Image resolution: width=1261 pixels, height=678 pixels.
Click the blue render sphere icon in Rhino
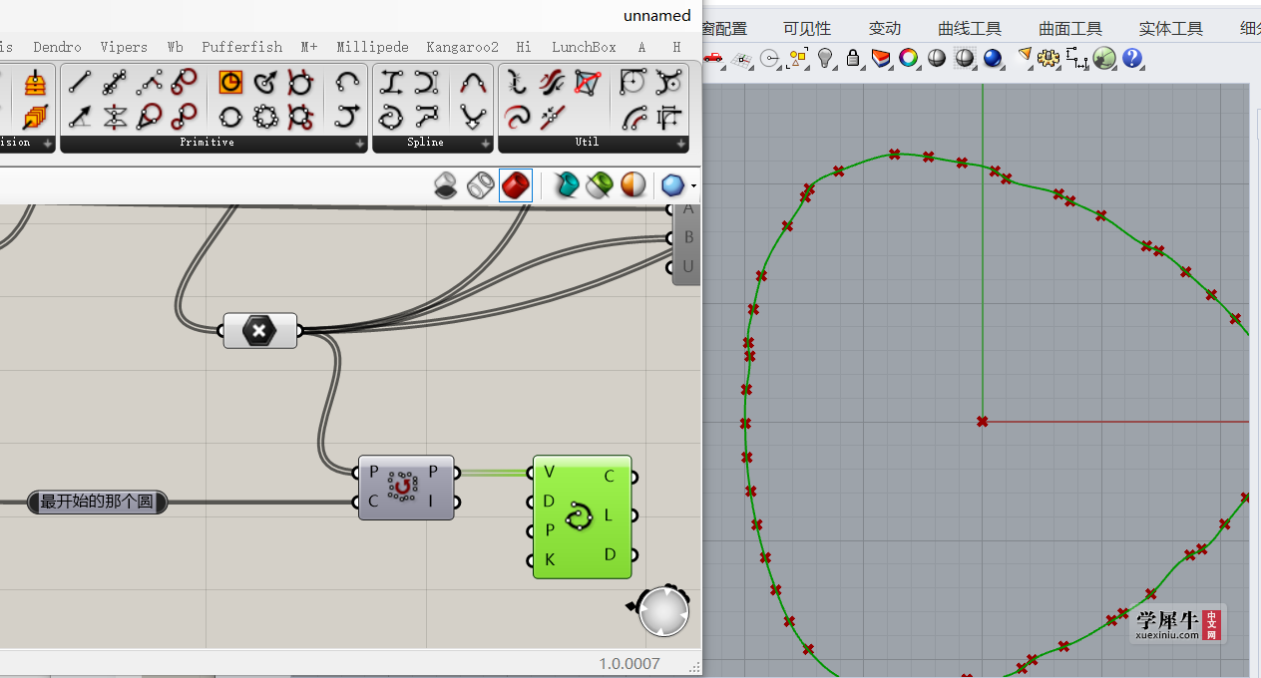pos(992,59)
